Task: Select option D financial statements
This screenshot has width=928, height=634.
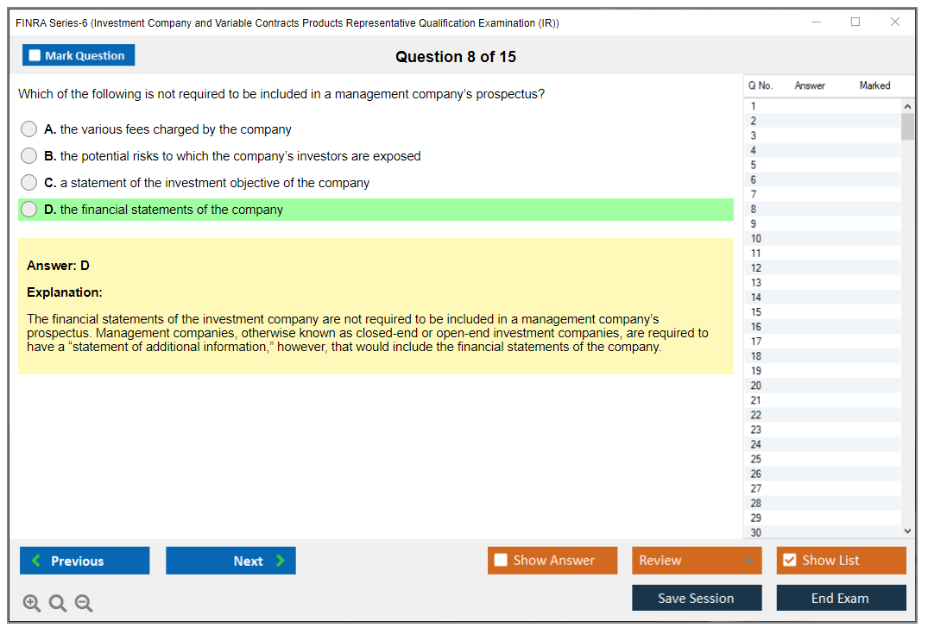Action: 29,210
